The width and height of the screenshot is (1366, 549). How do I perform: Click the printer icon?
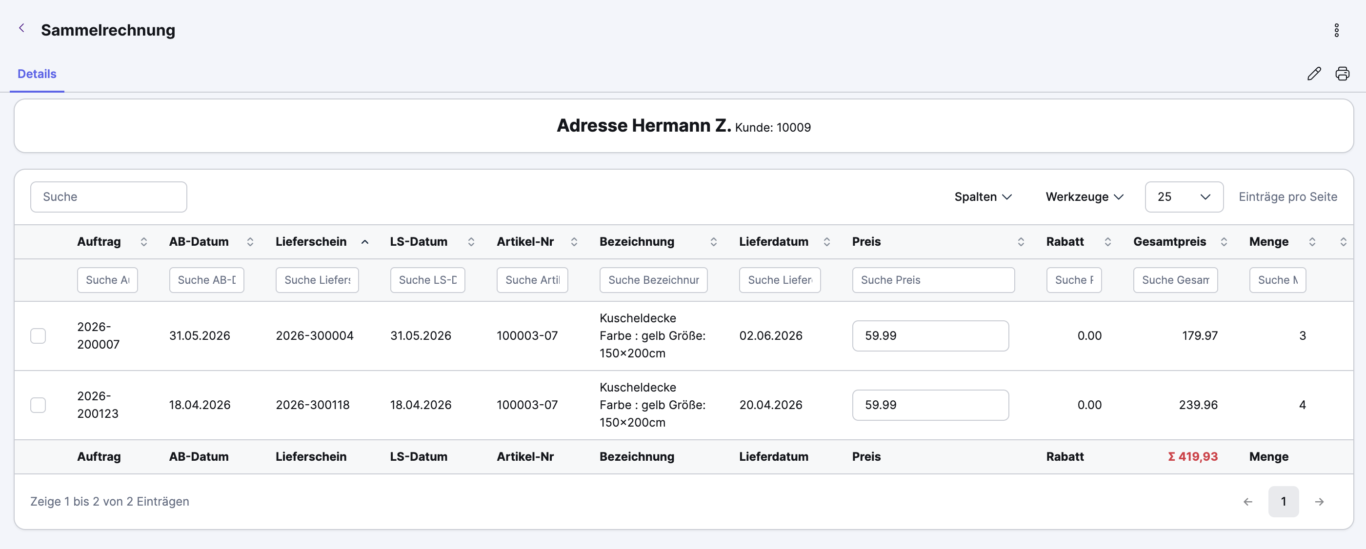pyautogui.click(x=1342, y=74)
